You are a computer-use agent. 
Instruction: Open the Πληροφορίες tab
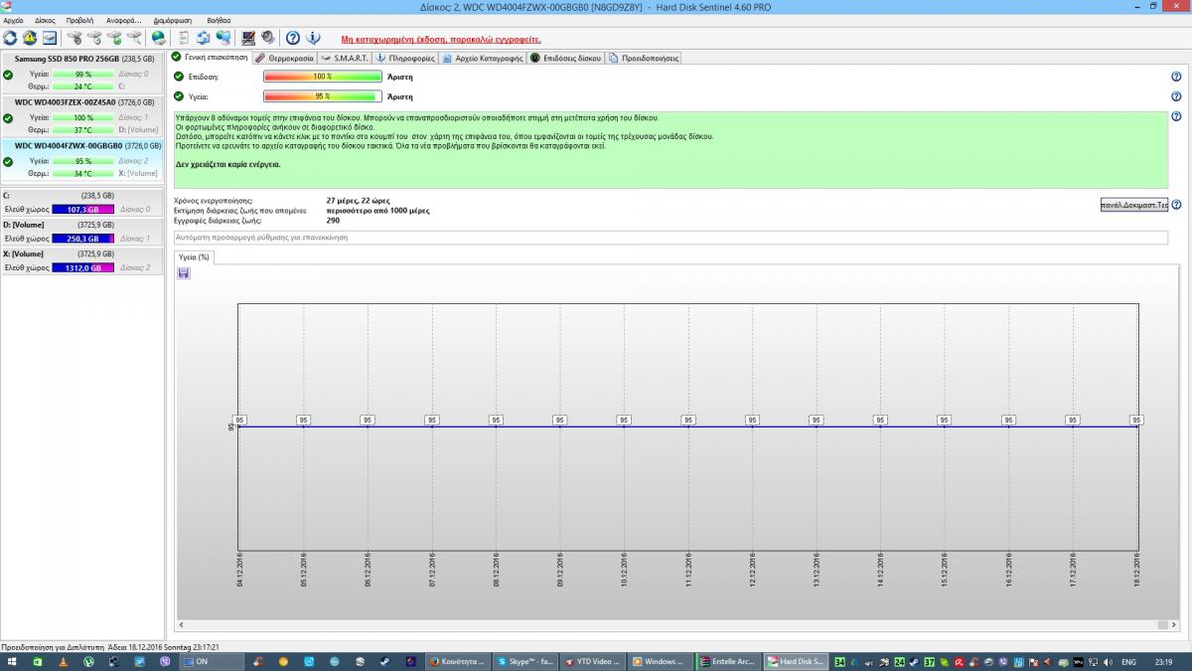pos(406,58)
